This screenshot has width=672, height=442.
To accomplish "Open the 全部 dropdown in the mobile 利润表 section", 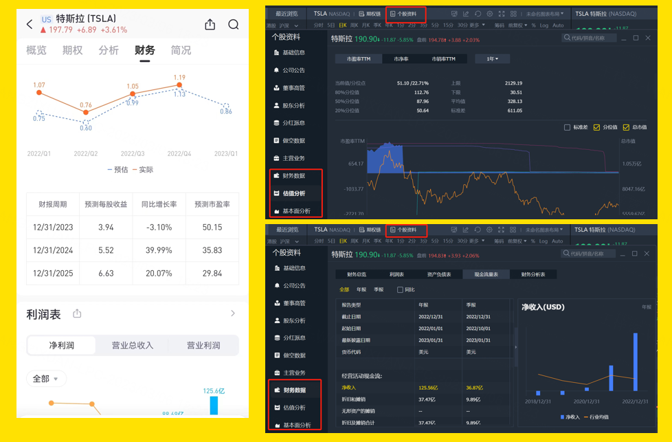I will click(45, 379).
